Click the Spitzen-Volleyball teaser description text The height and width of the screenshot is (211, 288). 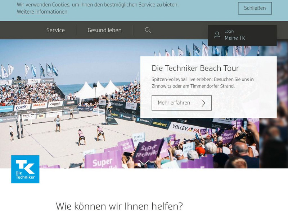(203, 83)
